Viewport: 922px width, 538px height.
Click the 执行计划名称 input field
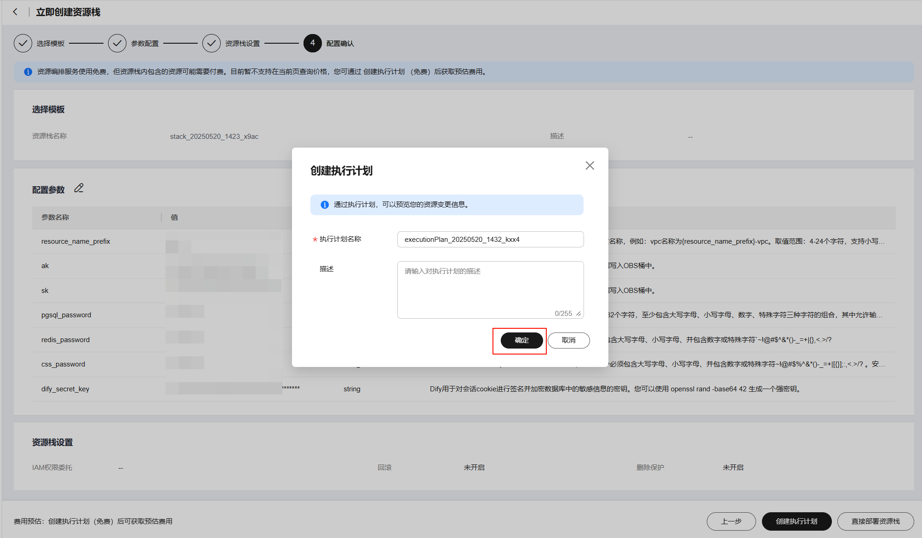click(490, 240)
